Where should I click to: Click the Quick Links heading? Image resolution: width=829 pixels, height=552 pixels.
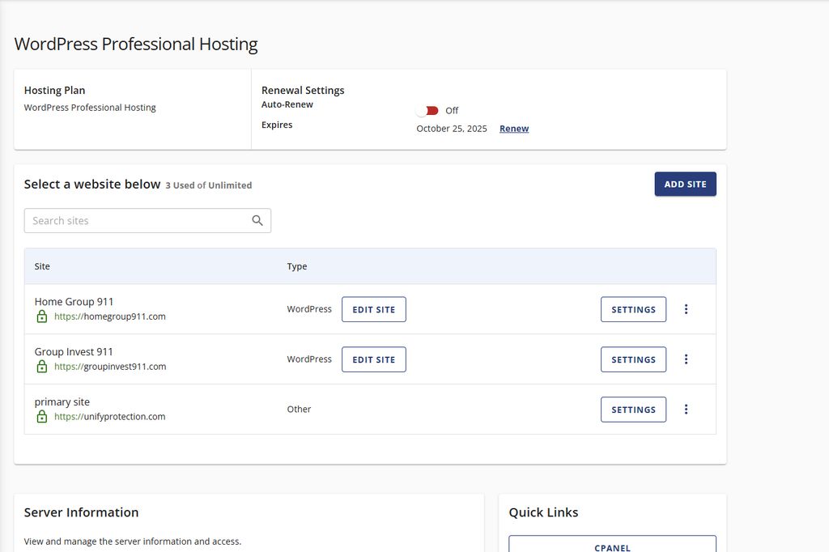point(543,512)
